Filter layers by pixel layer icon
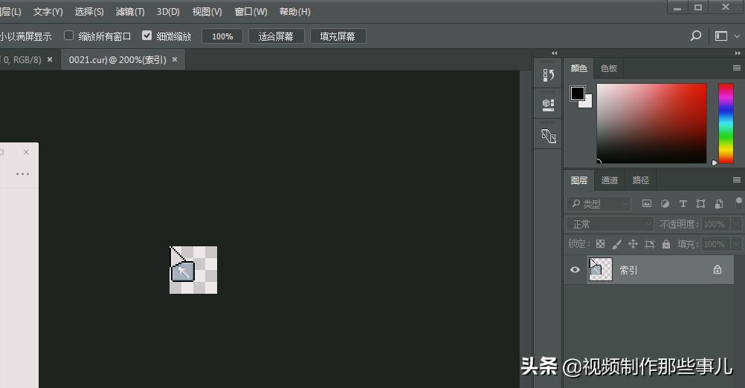The image size is (745, 388). [x=647, y=203]
